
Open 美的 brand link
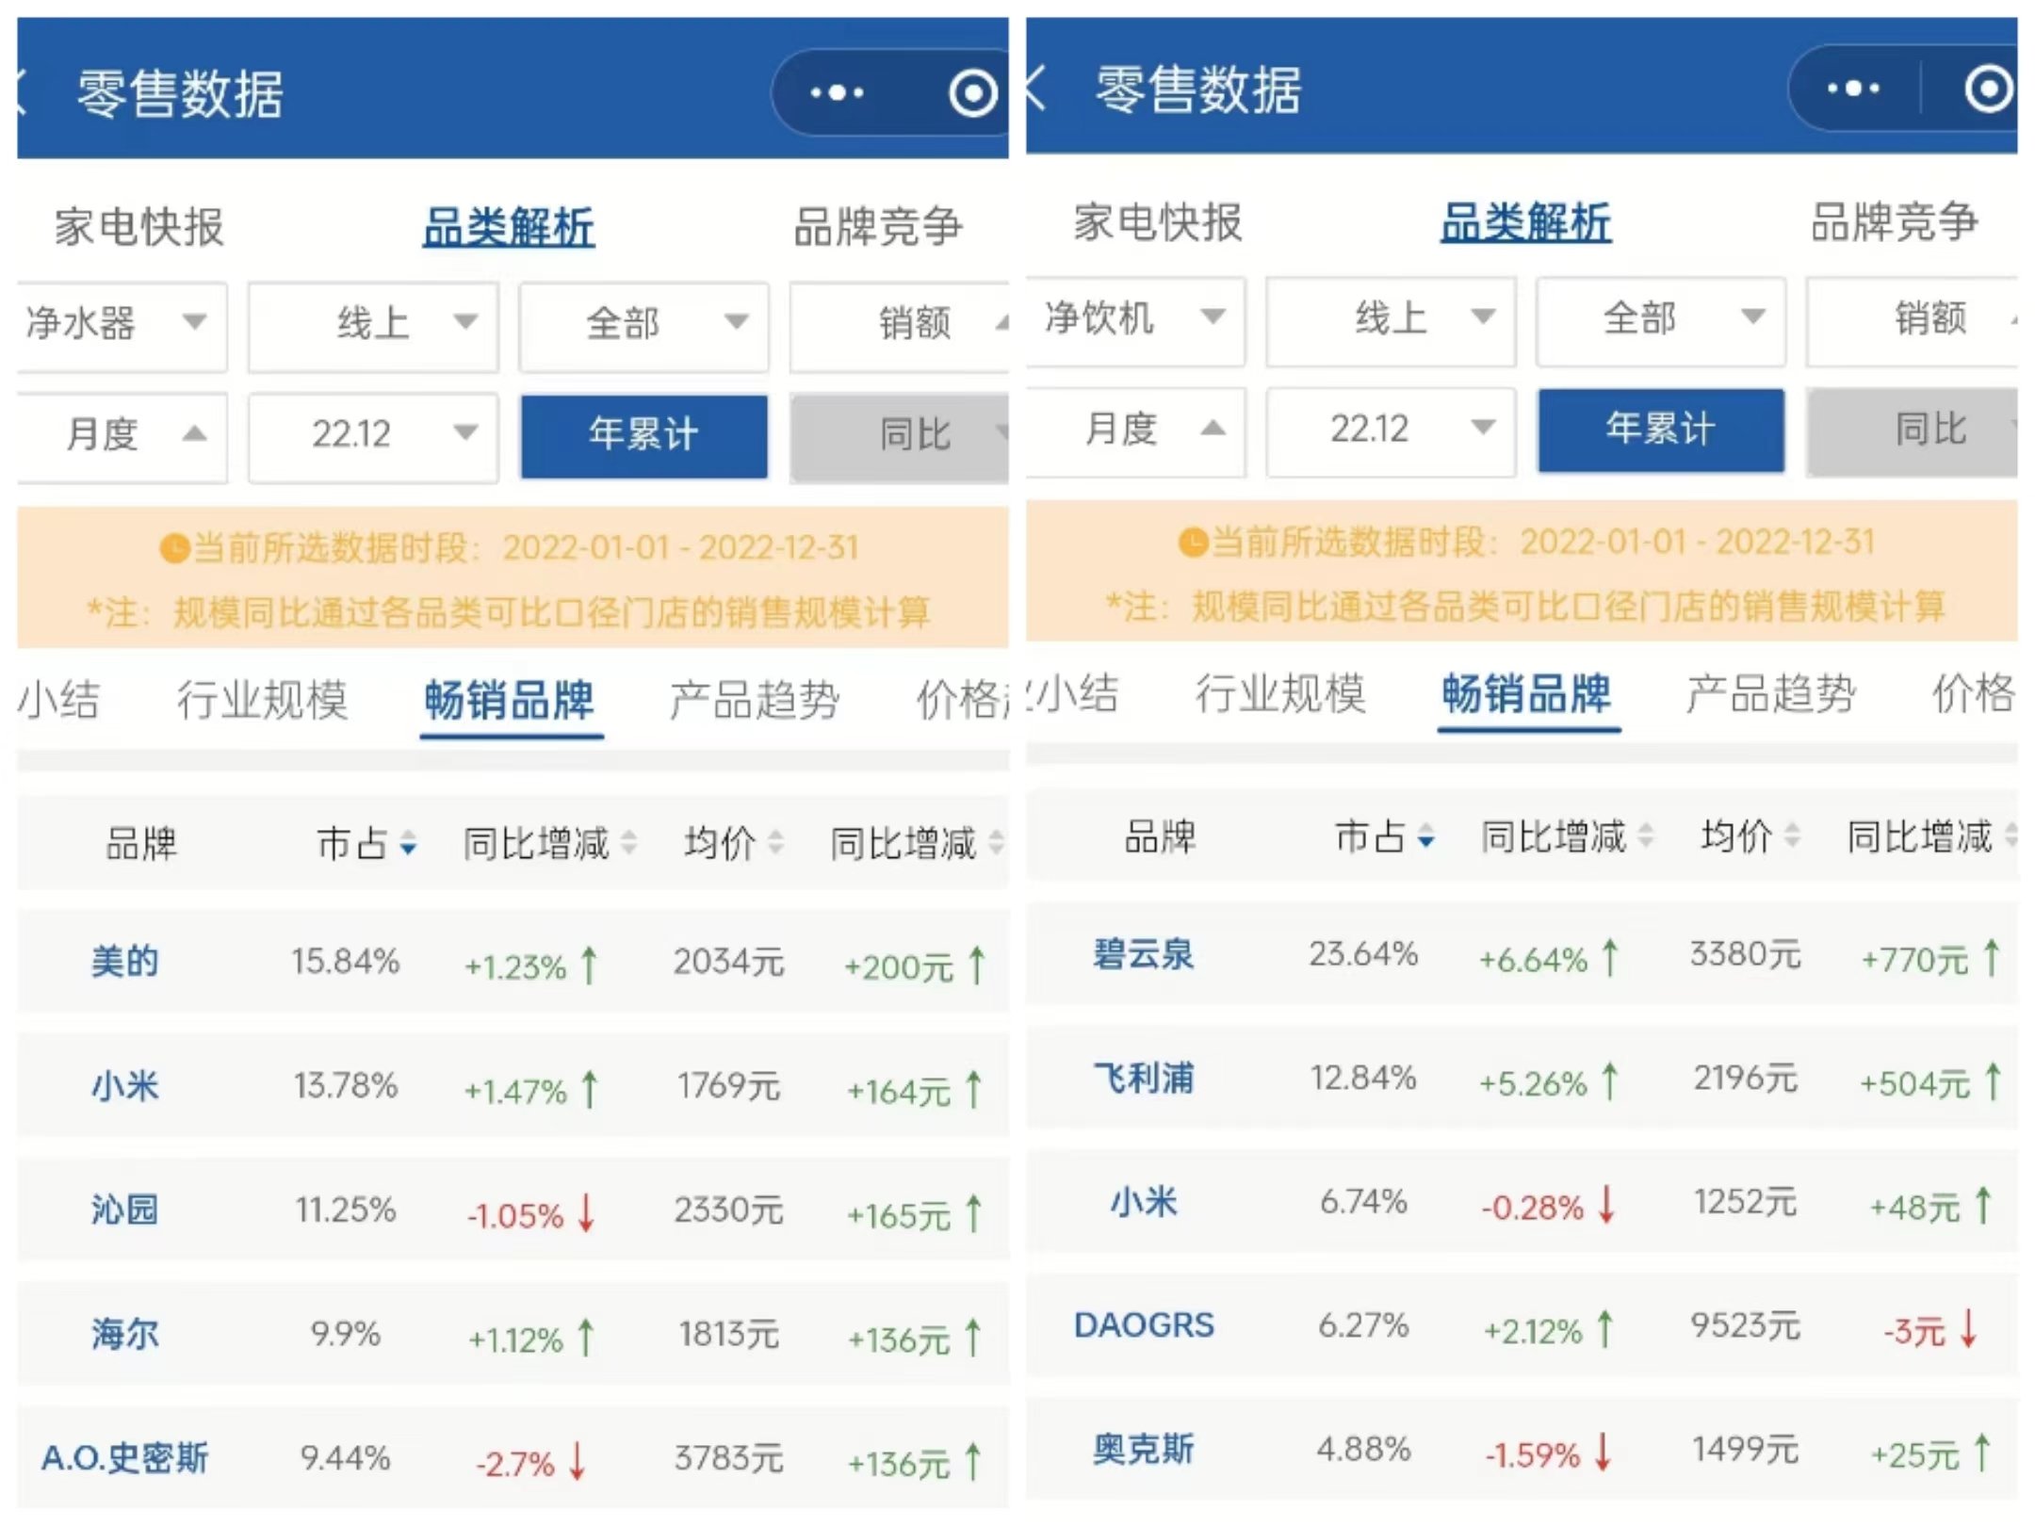124,962
